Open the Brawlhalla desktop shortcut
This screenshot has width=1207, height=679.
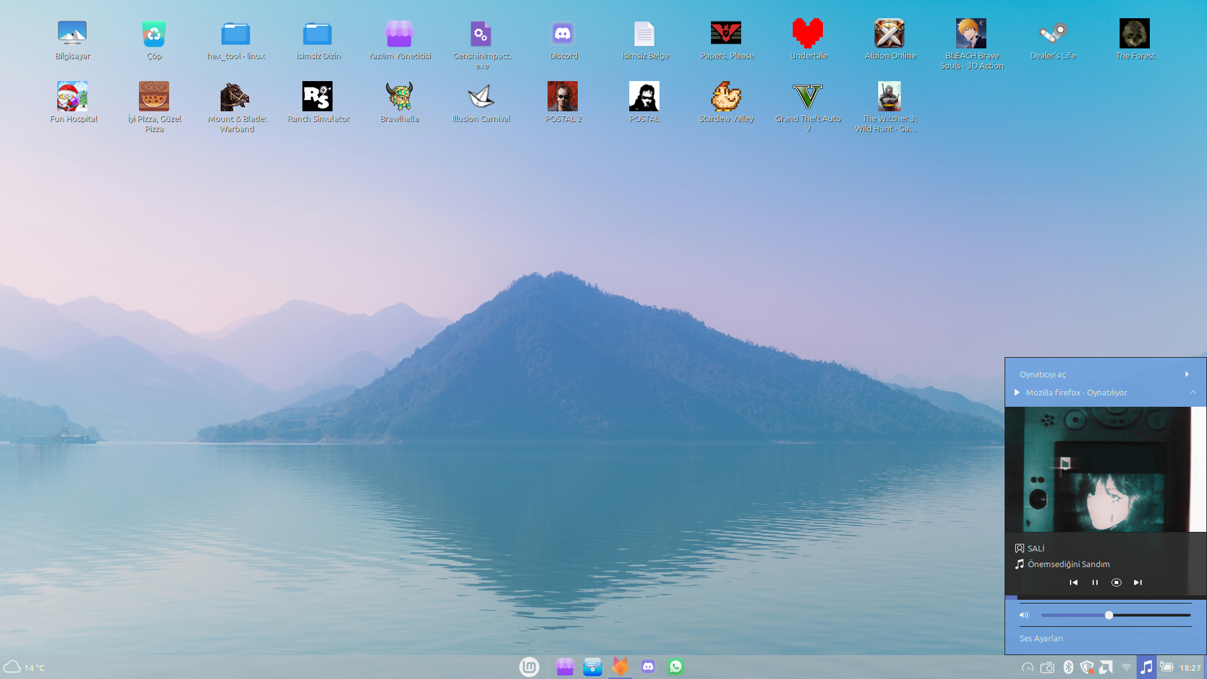[399, 97]
